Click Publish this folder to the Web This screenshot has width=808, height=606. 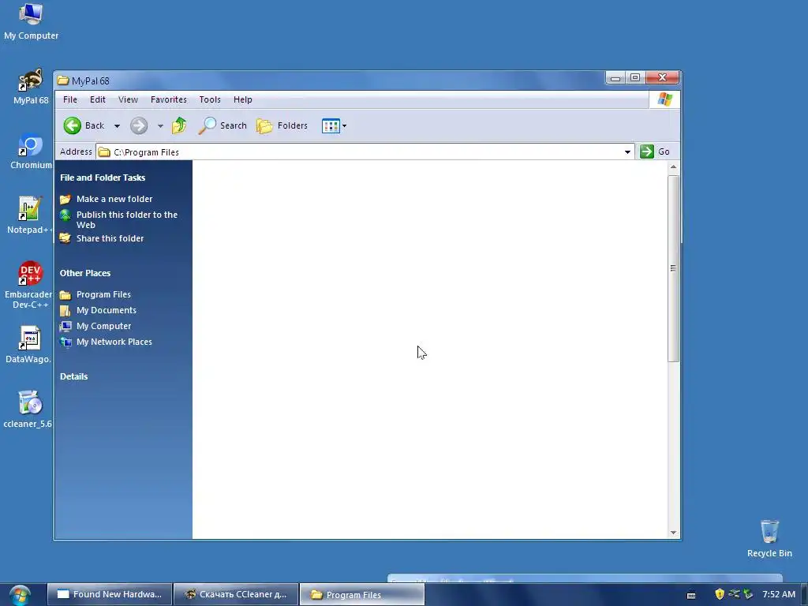(127, 219)
